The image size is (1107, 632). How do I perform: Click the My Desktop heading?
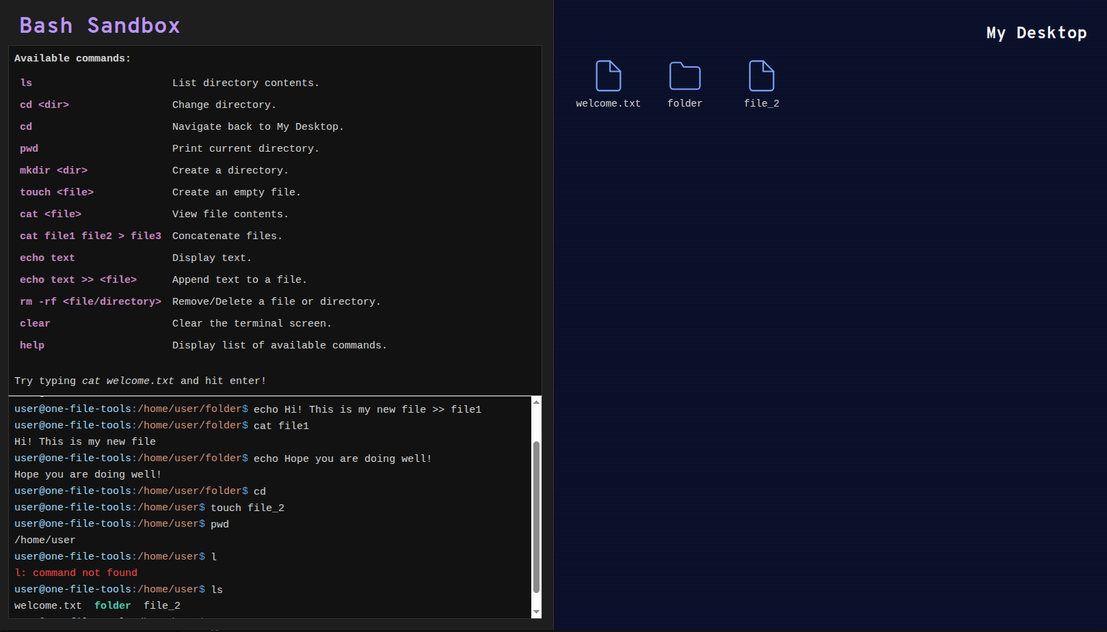click(1037, 33)
